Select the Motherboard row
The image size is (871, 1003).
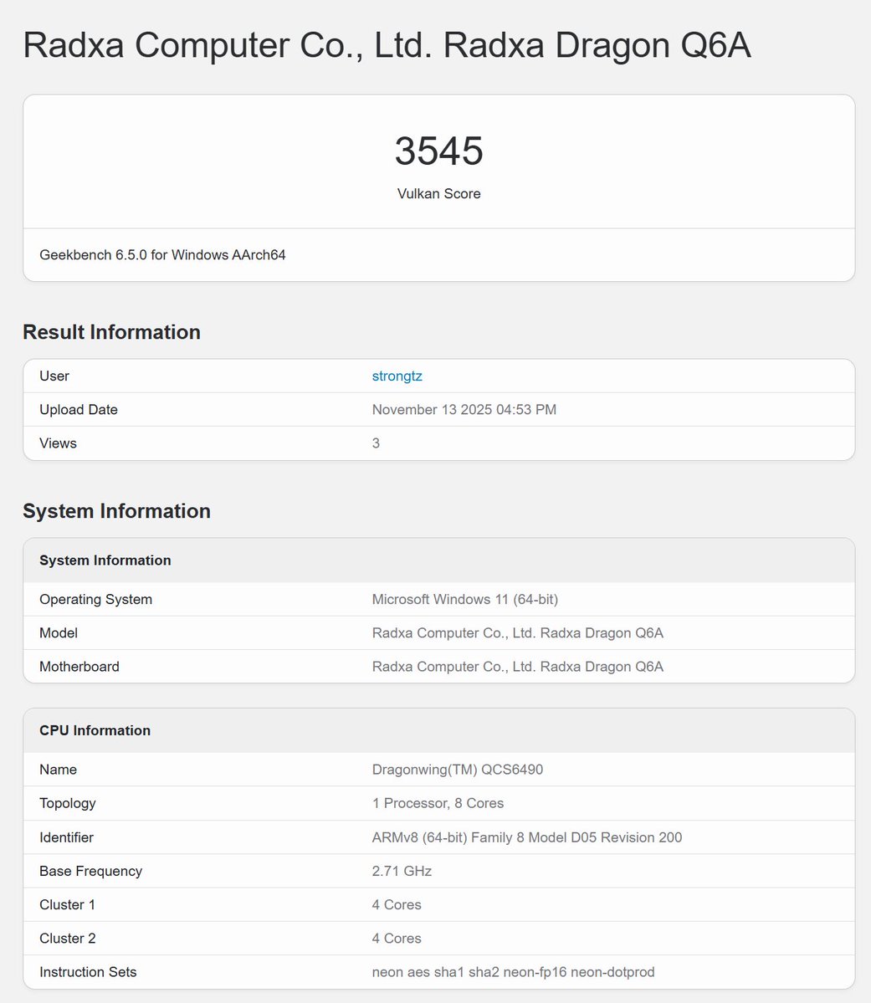tap(251, 666)
